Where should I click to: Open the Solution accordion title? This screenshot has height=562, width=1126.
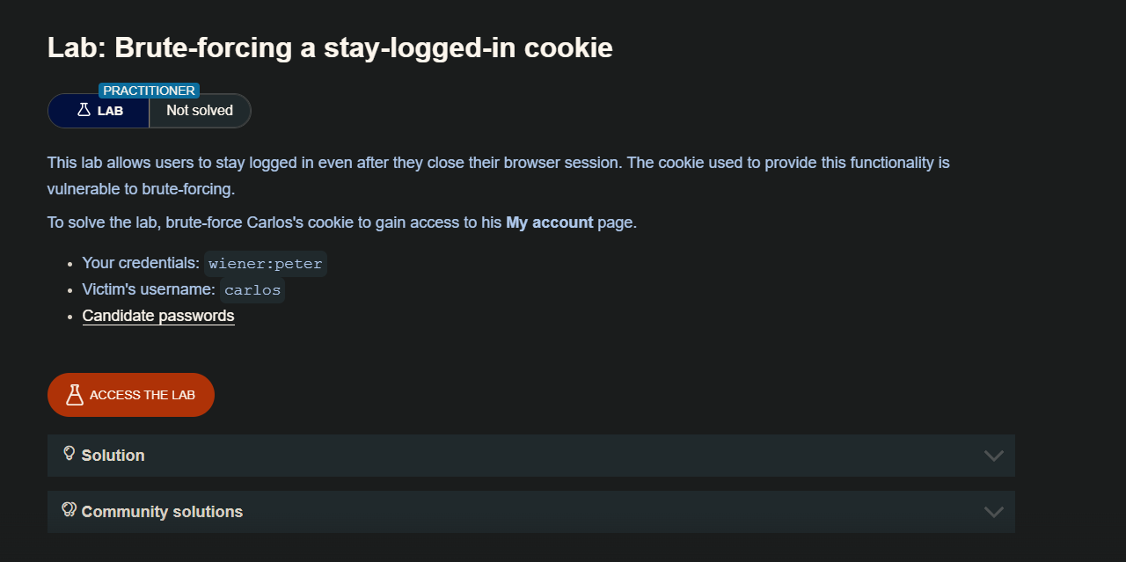[113, 456]
